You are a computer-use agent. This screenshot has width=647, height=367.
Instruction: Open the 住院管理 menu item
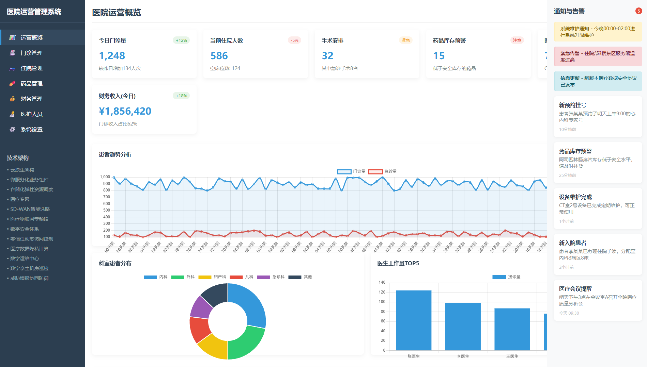pos(31,68)
